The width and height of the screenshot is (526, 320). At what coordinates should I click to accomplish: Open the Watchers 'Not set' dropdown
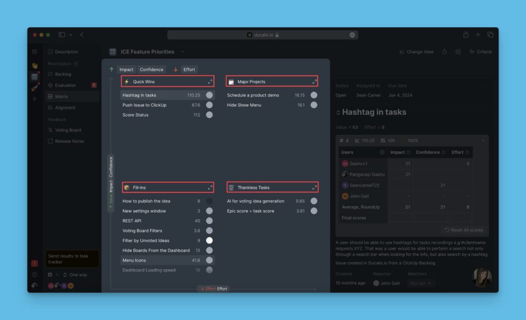[421, 283]
